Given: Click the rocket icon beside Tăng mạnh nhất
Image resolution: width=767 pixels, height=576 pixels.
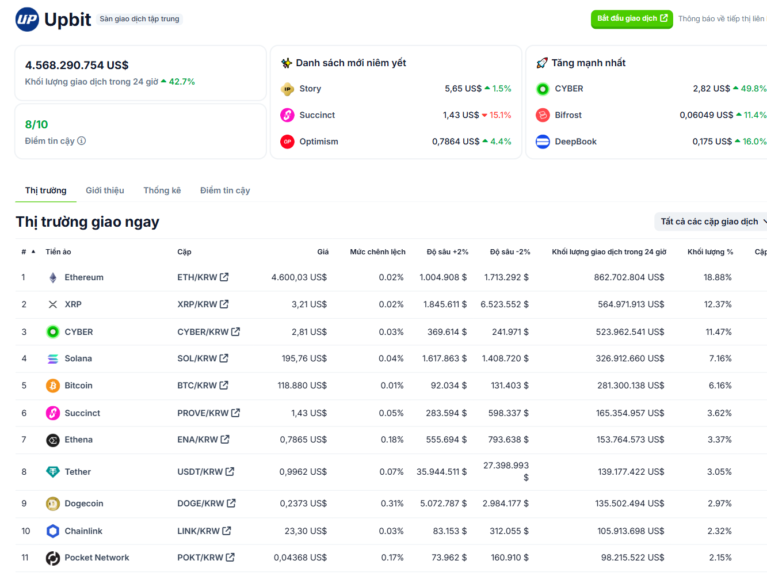Looking at the screenshot, I should [542, 63].
